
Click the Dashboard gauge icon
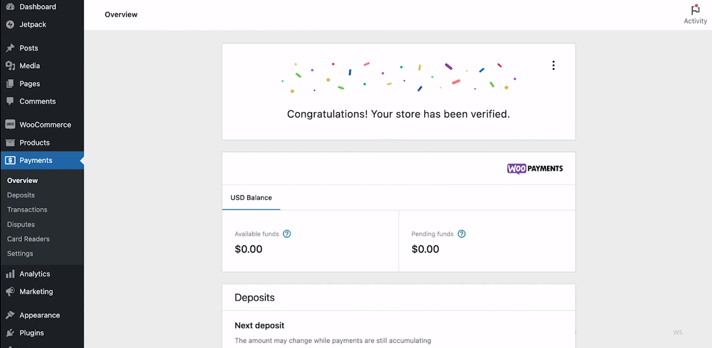pos(10,7)
